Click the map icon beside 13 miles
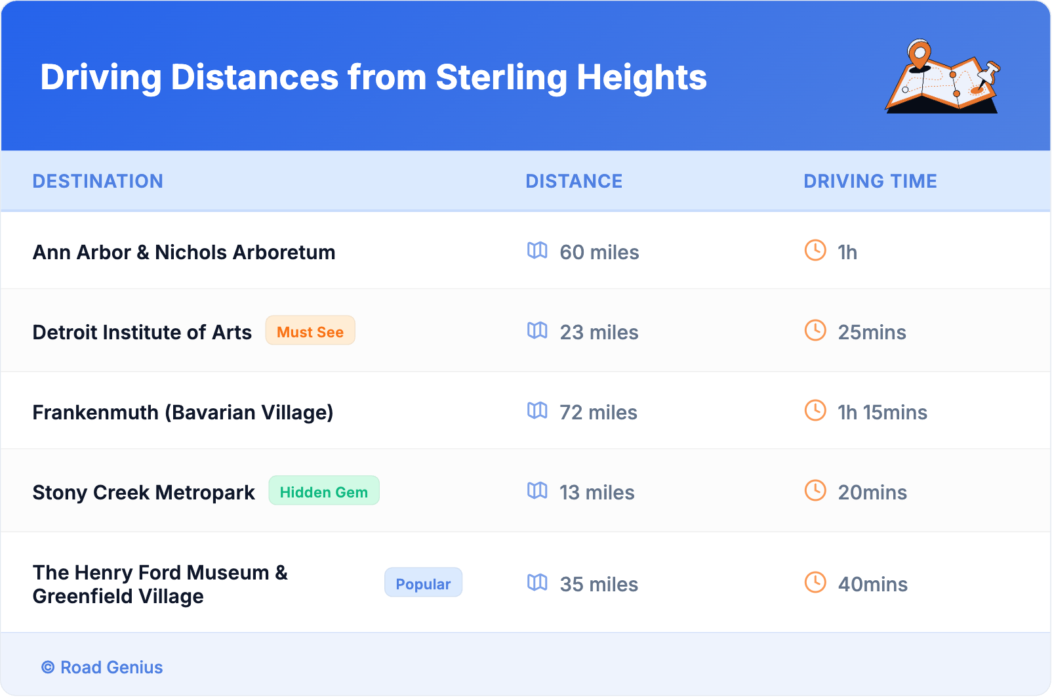The image size is (1052, 697). 537,491
